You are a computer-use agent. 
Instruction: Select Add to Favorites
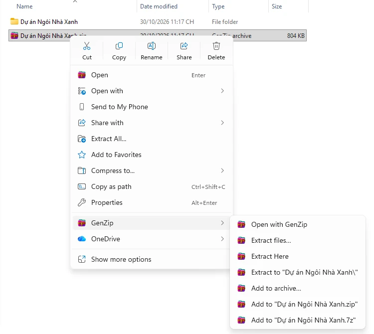152,155
